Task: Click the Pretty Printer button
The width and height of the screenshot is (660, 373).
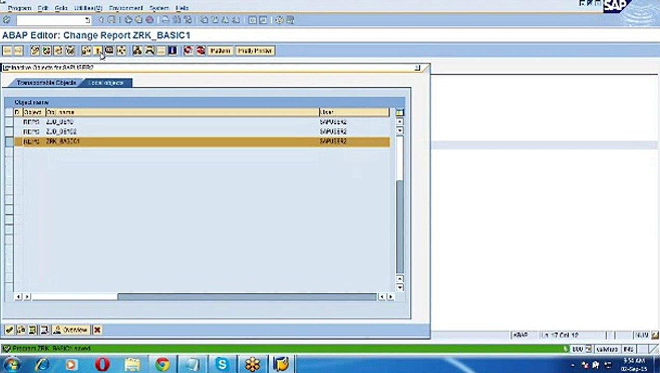Action: (255, 51)
